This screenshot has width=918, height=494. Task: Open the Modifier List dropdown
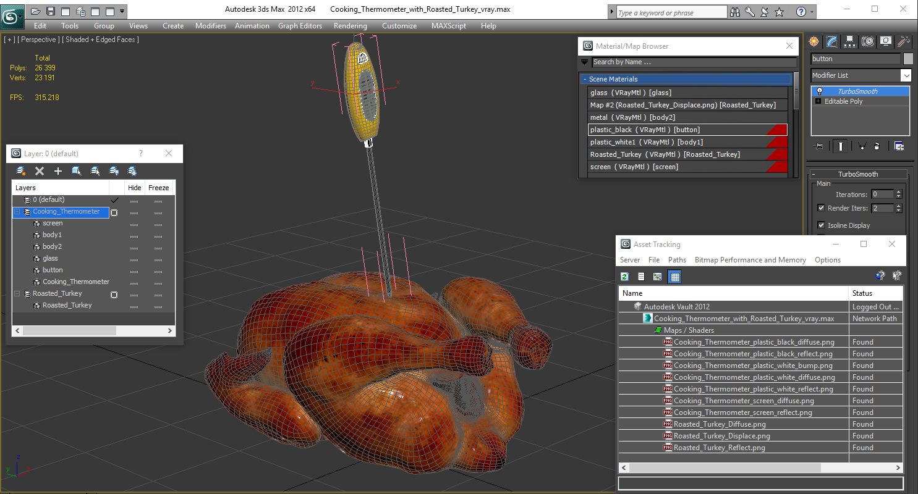pyautogui.click(x=906, y=75)
